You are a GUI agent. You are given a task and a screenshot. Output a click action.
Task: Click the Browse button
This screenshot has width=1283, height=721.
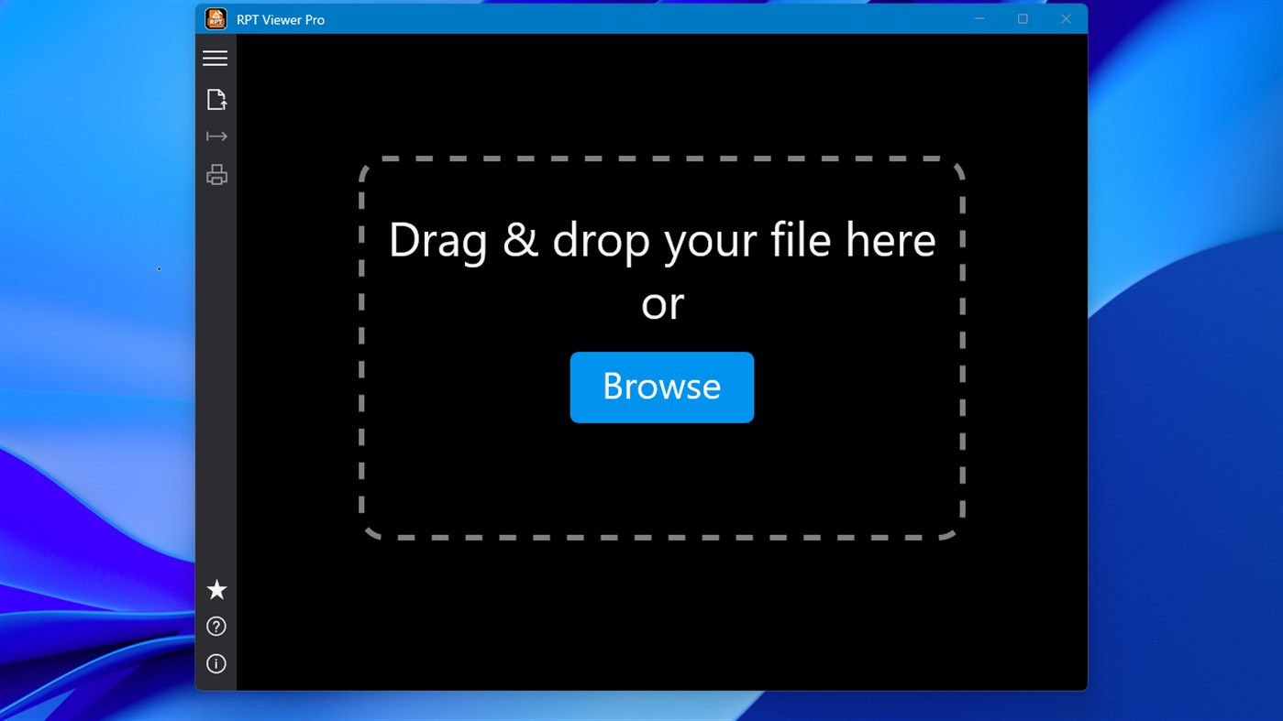[662, 388]
